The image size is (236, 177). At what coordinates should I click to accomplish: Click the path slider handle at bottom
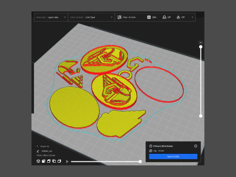(x=140, y=162)
